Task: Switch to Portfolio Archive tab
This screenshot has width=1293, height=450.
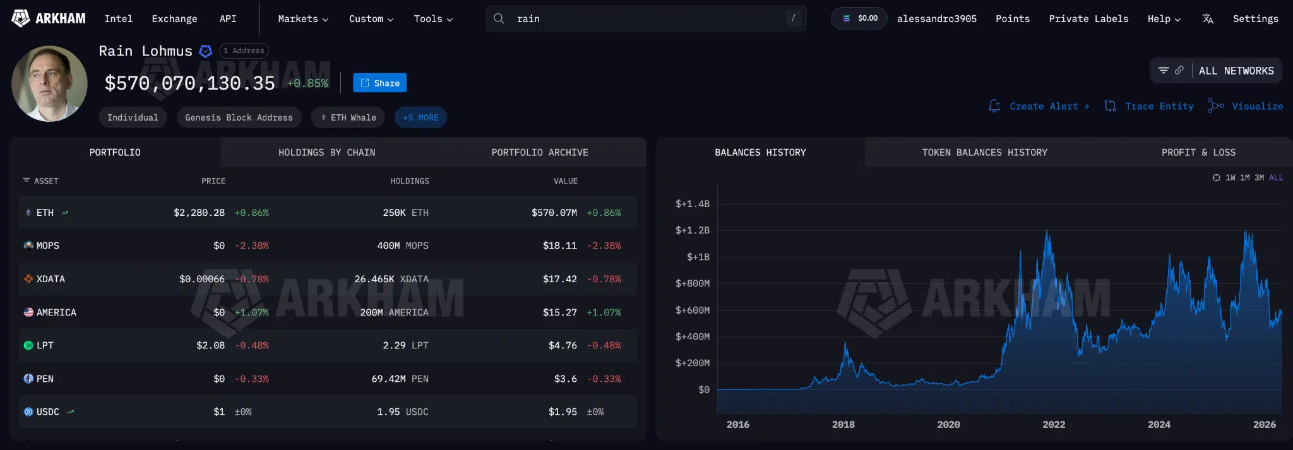Action: [x=540, y=152]
